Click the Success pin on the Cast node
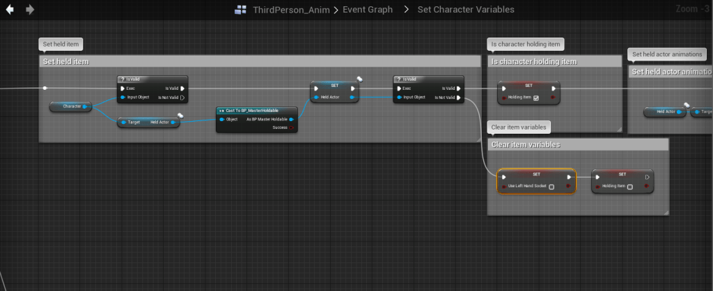This screenshot has width=713, height=291. [x=292, y=128]
